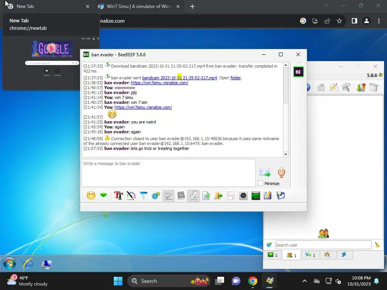Screen dimensions: 387x290
Task: Open the bandicam 2023-10-31 mp4 link
Action: pos(180,78)
